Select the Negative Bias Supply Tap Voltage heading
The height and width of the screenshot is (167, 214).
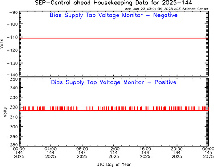click(x=113, y=15)
